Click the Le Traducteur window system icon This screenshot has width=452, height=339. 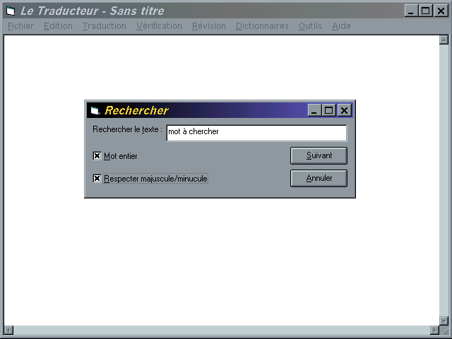tap(11, 11)
